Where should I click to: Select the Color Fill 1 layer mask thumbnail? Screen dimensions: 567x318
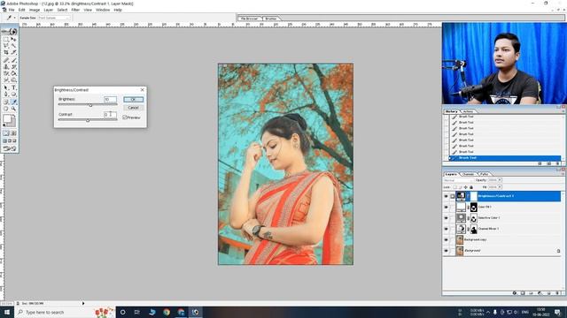click(473, 207)
